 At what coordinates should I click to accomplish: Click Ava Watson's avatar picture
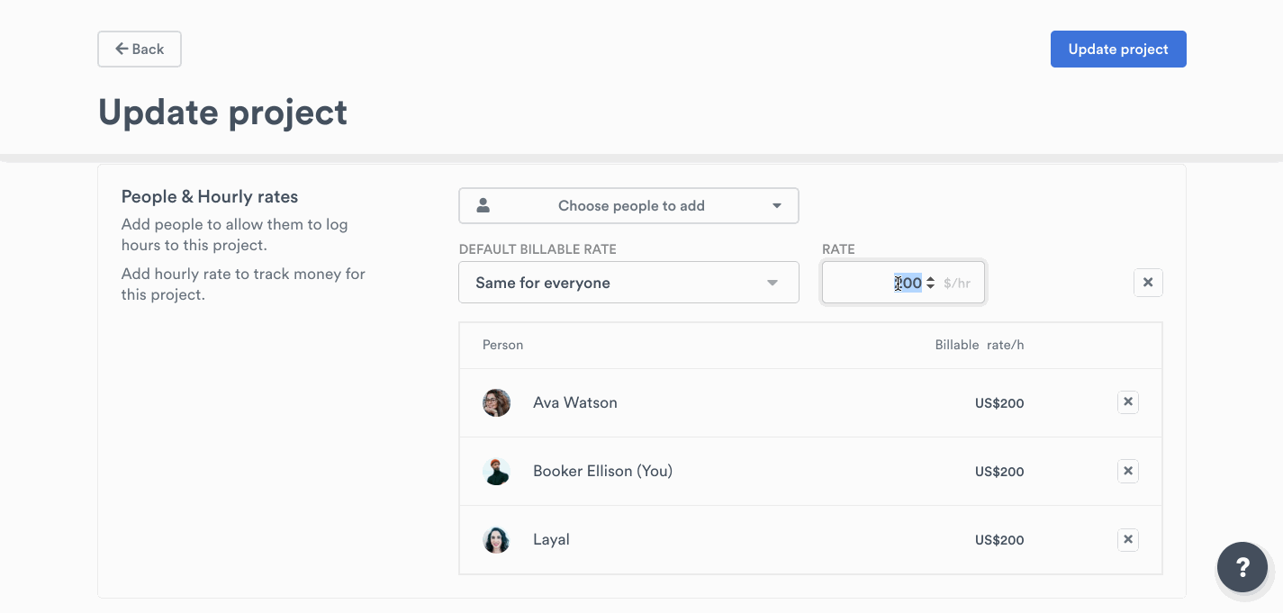(496, 402)
